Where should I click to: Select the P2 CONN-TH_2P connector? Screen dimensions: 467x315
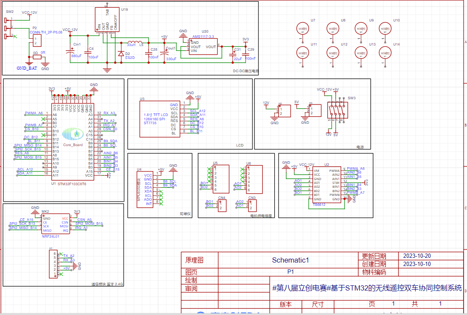(37, 40)
